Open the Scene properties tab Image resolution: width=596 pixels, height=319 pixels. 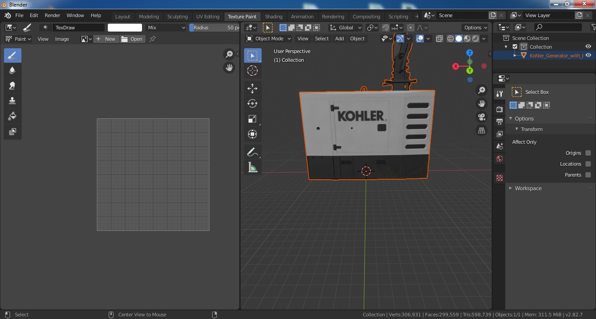pos(499,146)
